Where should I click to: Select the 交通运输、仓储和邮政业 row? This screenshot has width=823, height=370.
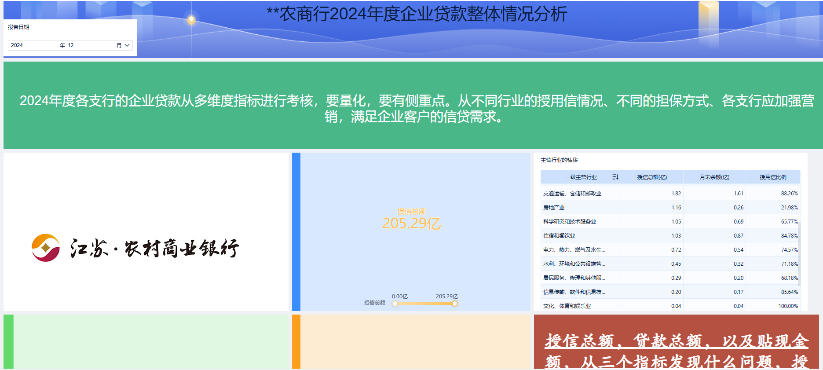coord(572,194)
